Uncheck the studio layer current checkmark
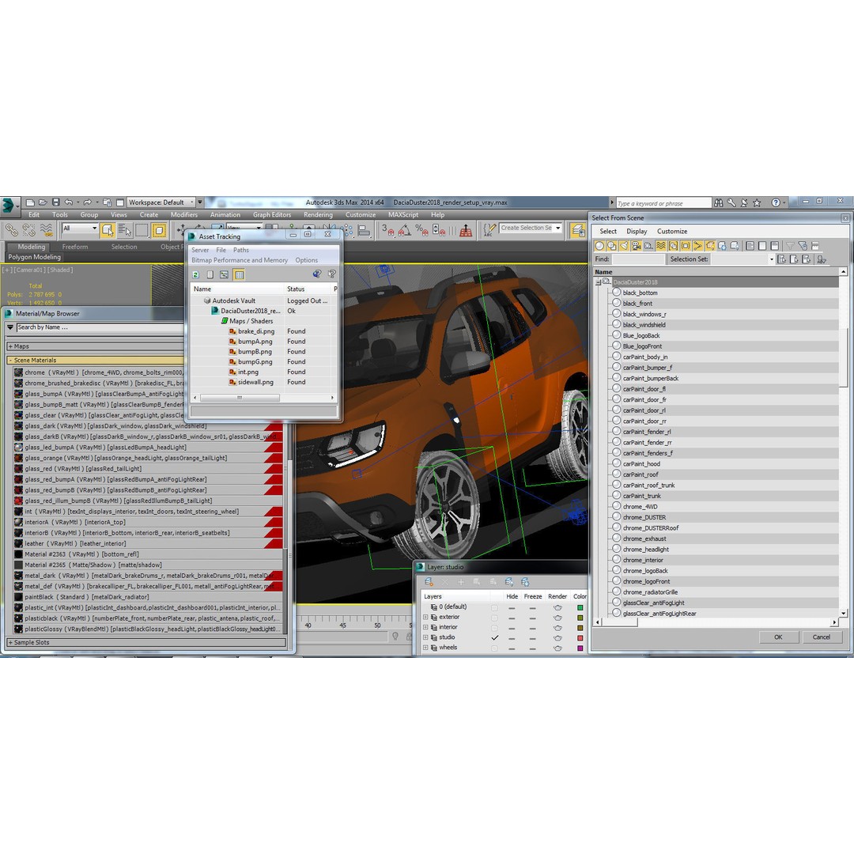The image size is (854, 854). pyautogui.click(x=494, y=638)
